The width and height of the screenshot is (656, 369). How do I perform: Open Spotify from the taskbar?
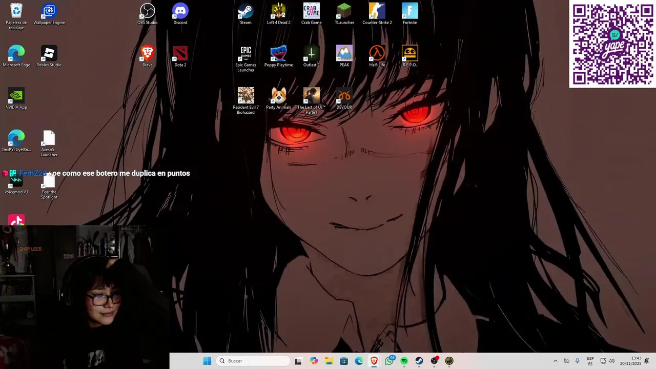click(x=404, y=361)
